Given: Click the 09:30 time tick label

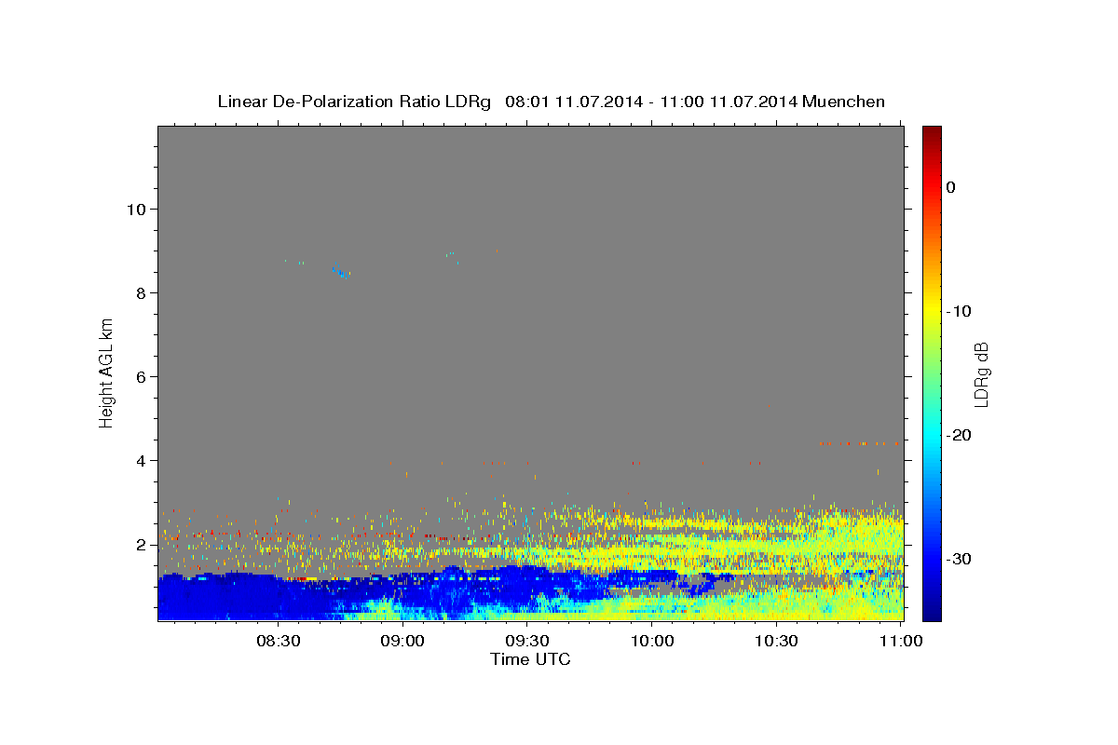Looking at the screenshot, I should pos(527,641).
